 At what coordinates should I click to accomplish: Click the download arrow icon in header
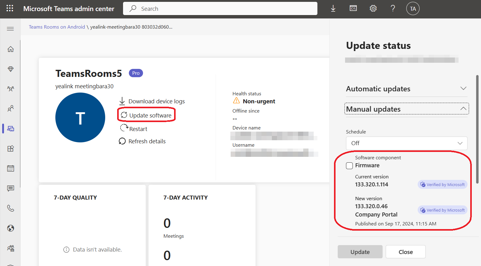tap(333, 9)
